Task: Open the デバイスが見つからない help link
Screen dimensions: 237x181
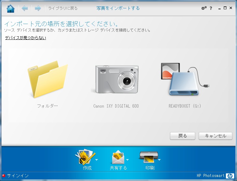Action: [26, 38]
